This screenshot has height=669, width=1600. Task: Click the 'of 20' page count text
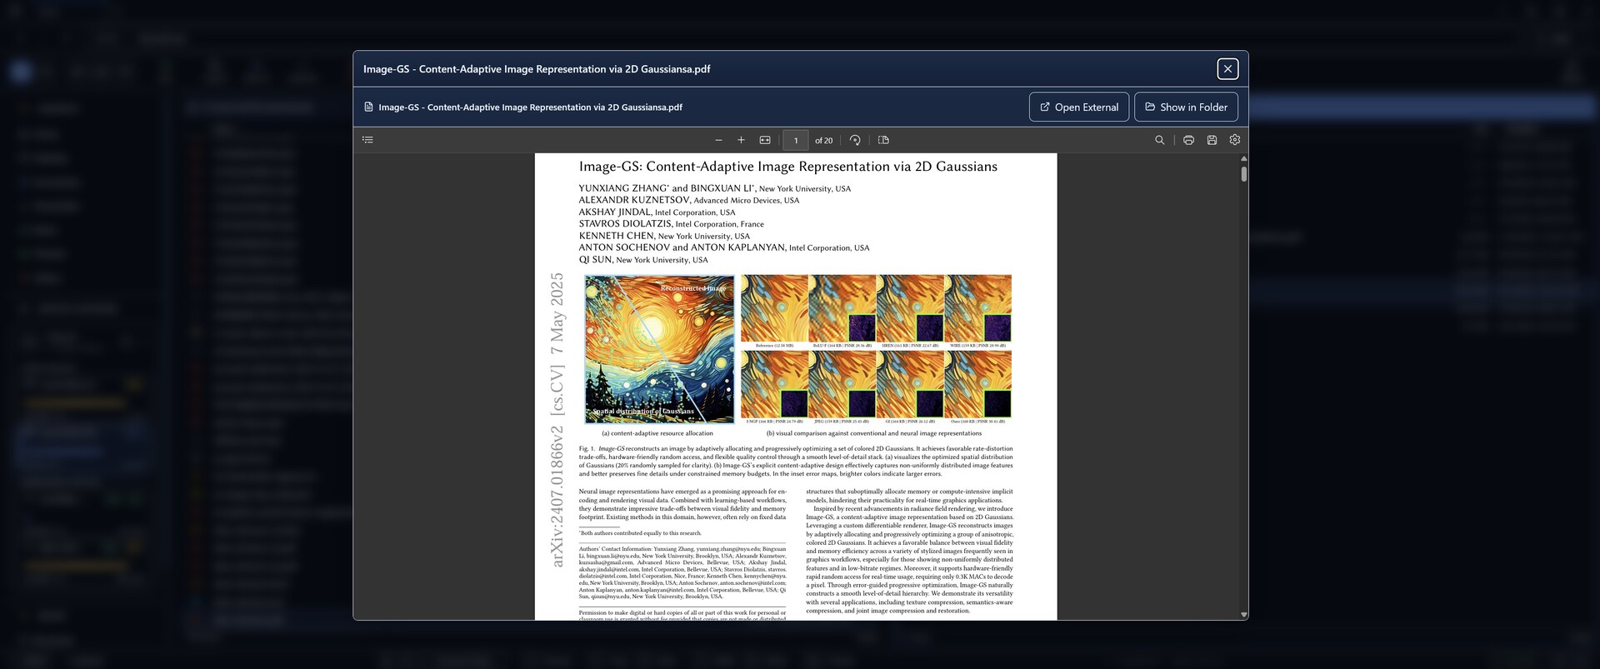[x=823, y=140]
